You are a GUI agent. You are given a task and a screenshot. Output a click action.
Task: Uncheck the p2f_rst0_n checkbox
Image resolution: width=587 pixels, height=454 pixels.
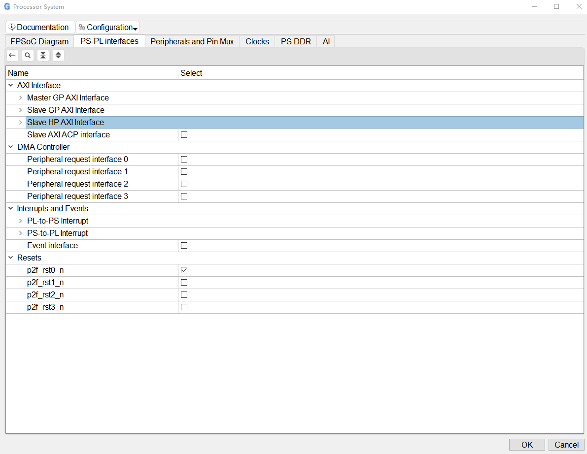coord(184,270)
